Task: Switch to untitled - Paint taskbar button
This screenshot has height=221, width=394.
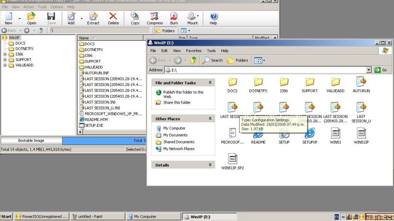Action: (98, 217)
